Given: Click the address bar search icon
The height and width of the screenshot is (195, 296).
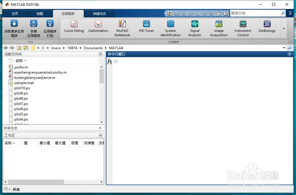Looking at the screenshot, I should coord(289,48).
